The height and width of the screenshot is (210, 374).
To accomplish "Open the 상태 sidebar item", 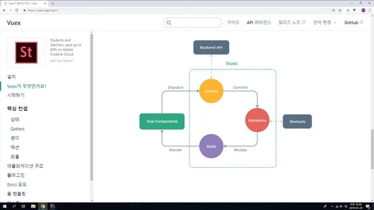I will pos(15,120).
